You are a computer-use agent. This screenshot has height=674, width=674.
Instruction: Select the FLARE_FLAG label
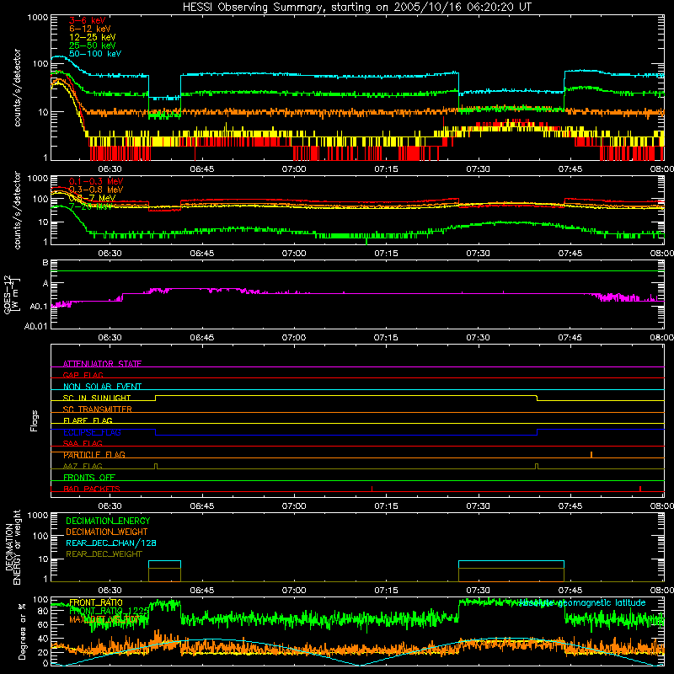coord(88,420)
